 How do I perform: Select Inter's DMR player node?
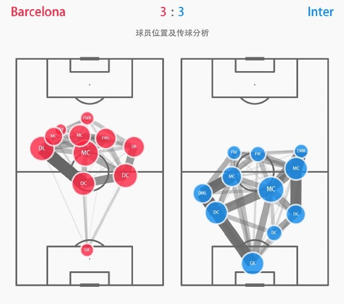click(301, 151)
